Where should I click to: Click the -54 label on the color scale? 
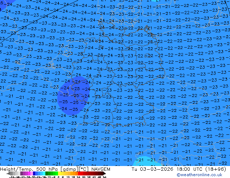pos(12,177)
